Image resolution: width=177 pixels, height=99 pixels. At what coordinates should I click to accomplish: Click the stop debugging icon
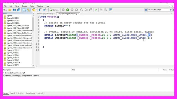[x=76, y=10]
